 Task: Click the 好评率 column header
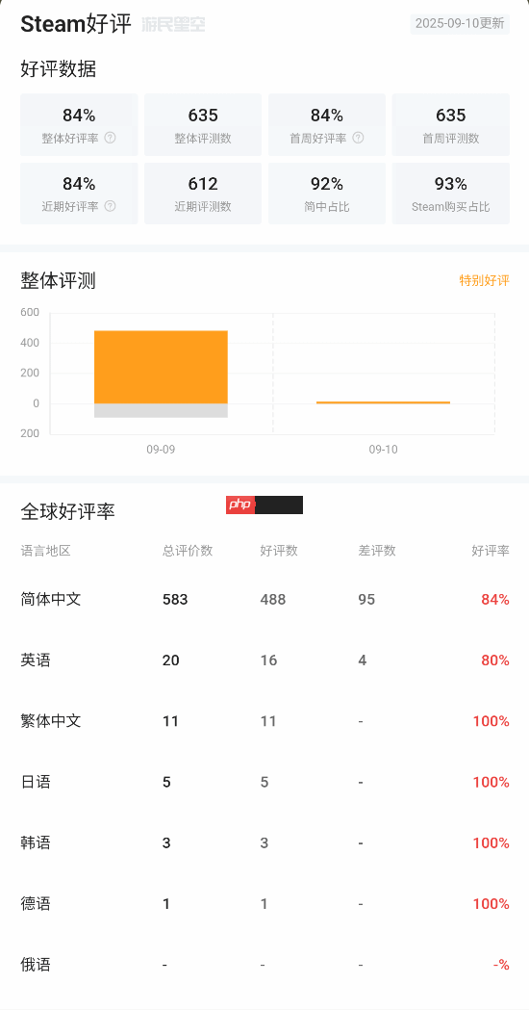pos(491,551)
